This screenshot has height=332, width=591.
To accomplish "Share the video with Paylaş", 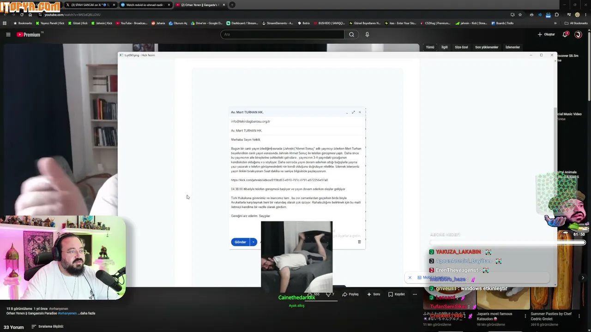I will pyautogui.click(x=350, y=294).
